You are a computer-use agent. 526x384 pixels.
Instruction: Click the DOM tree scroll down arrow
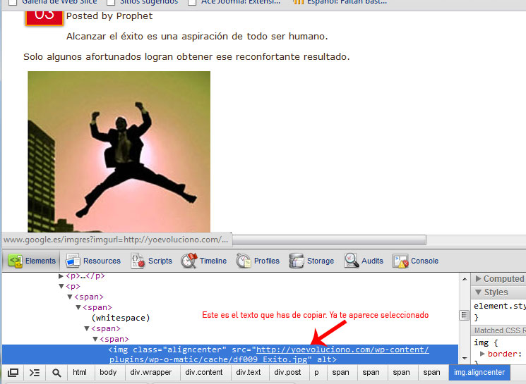(465, 358)
